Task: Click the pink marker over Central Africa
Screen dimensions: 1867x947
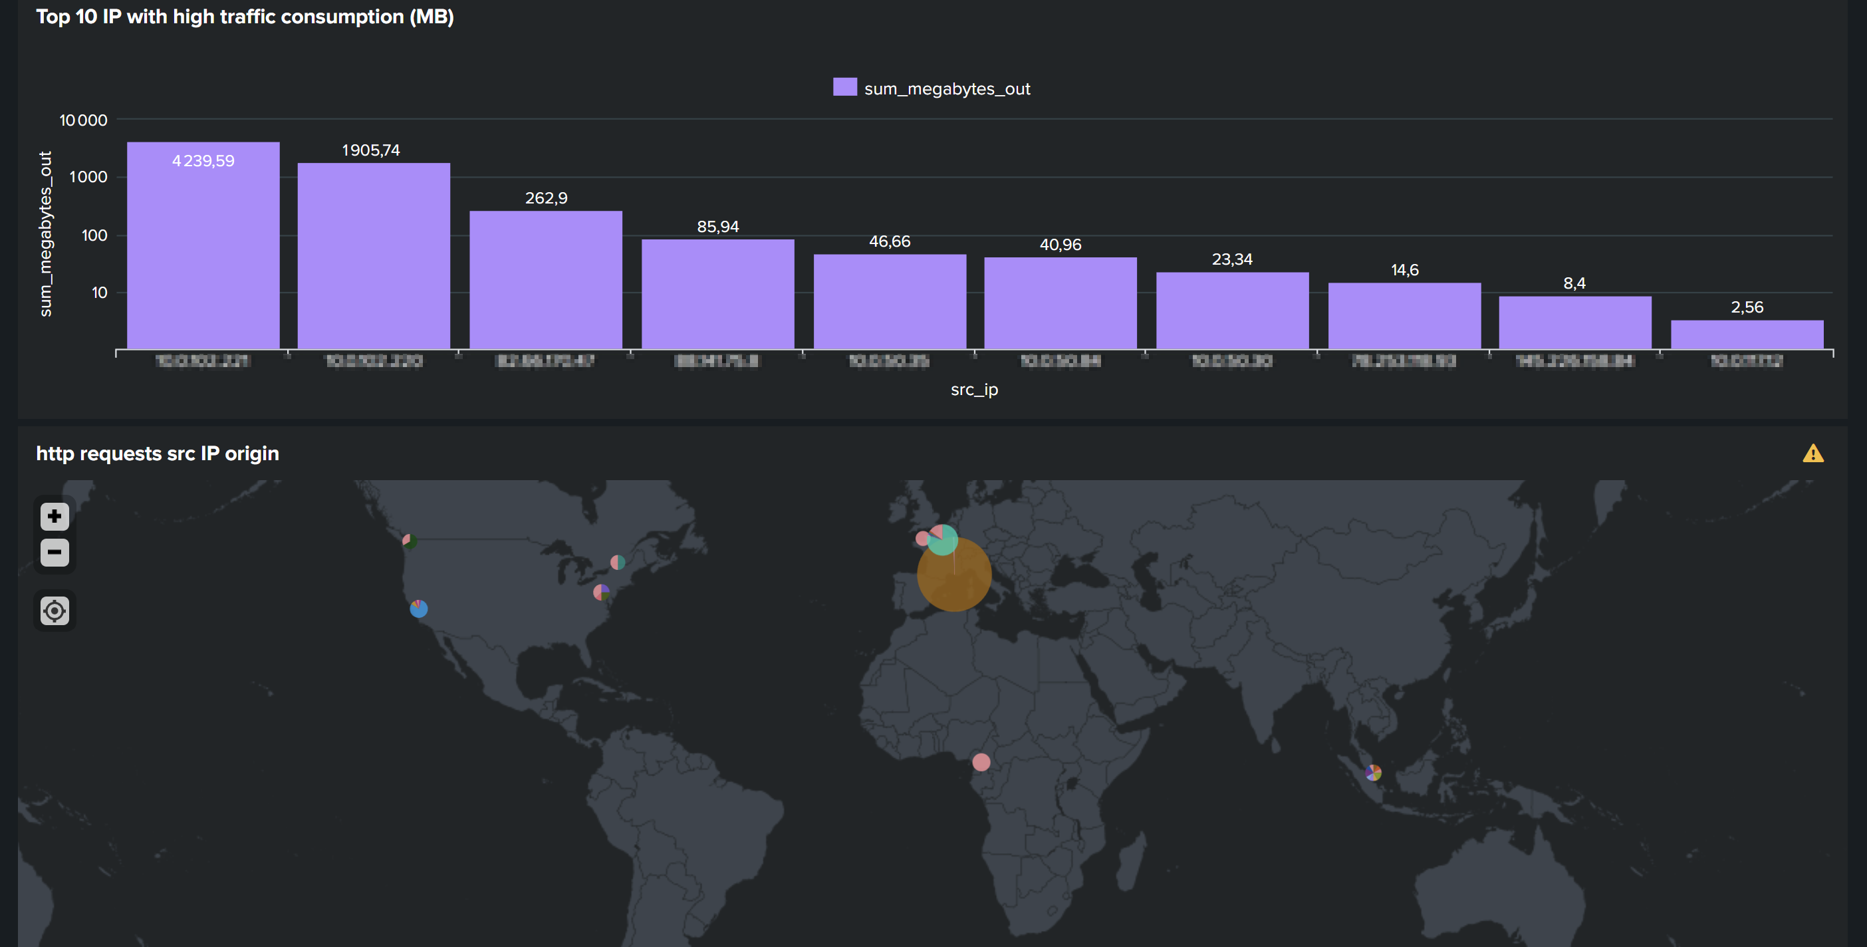Action: tap(981, 762)
